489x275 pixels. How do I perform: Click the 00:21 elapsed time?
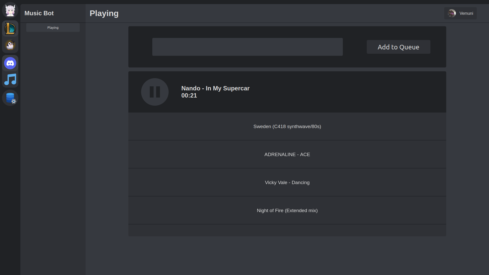189,95
